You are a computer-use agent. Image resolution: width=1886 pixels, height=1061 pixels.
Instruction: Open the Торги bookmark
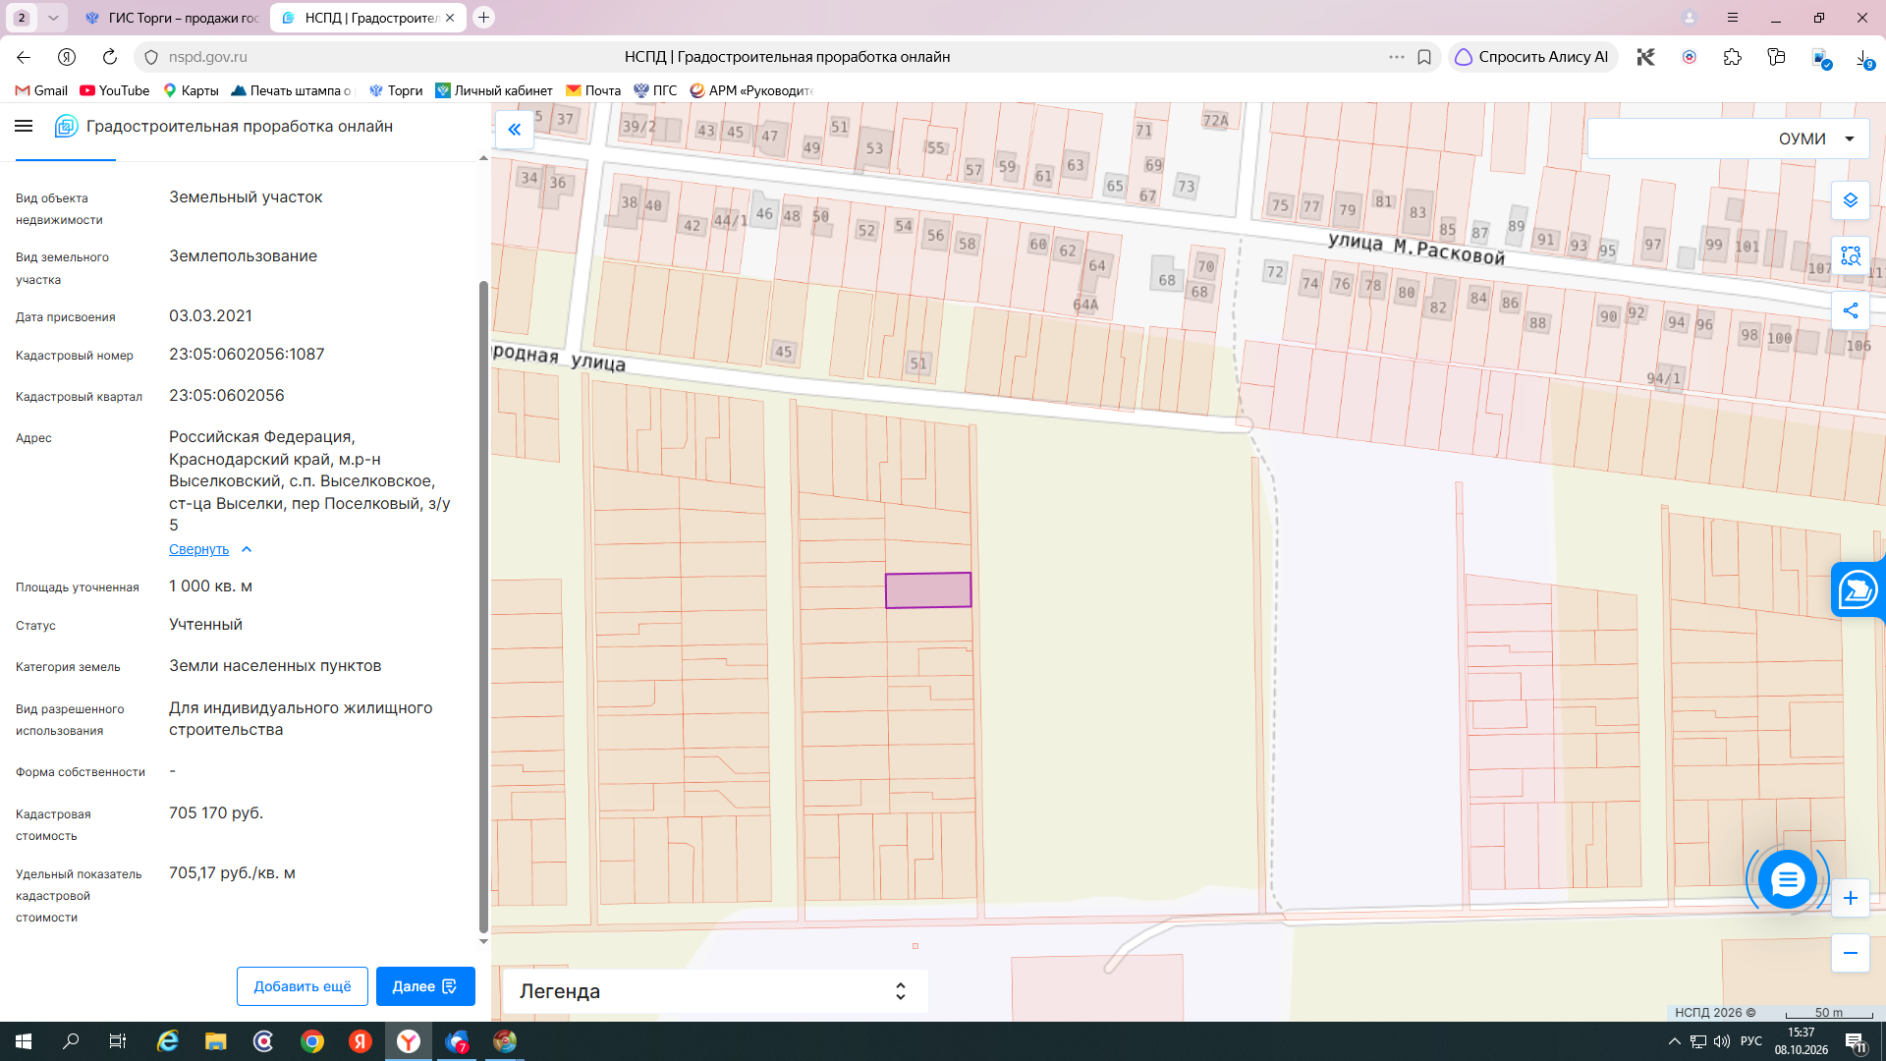tap(396, 90)
